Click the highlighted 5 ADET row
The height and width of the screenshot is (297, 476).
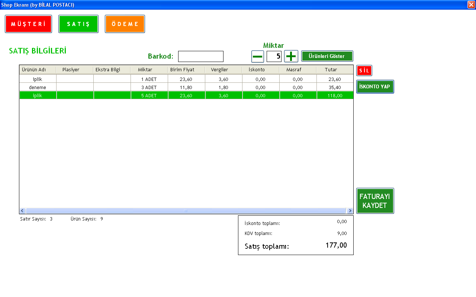coord(149,95)
